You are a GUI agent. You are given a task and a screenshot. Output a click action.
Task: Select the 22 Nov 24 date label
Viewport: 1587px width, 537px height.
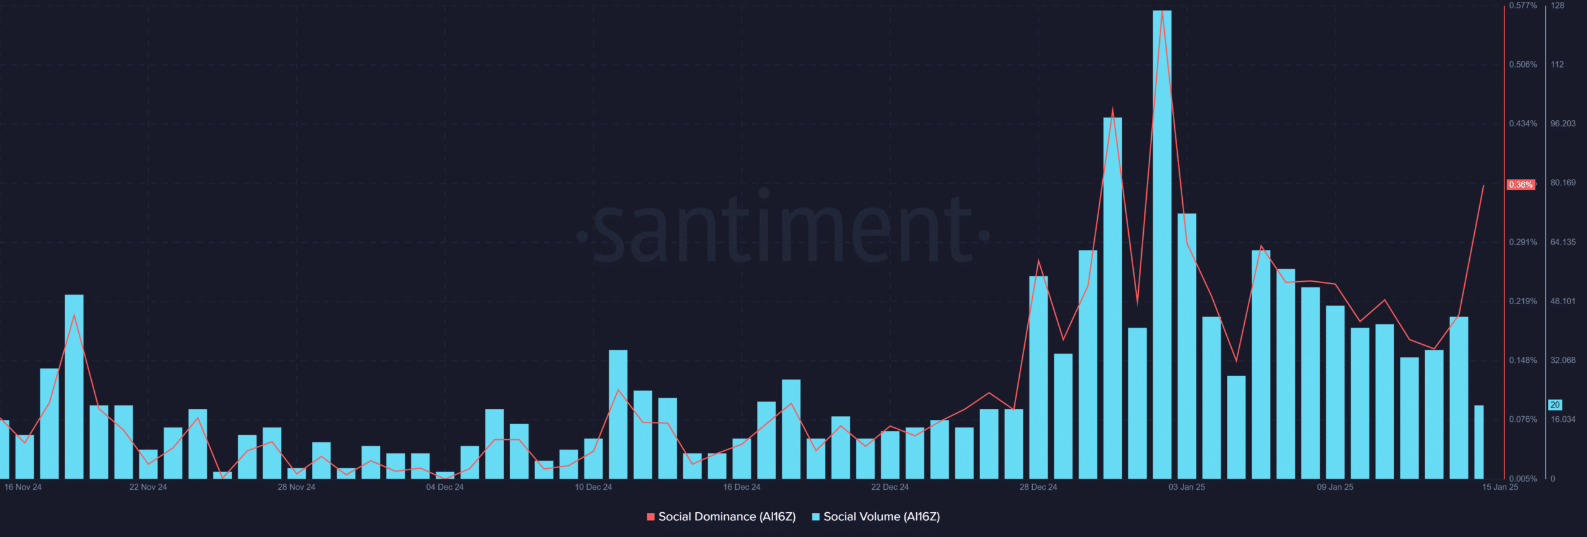coord(148,487)
